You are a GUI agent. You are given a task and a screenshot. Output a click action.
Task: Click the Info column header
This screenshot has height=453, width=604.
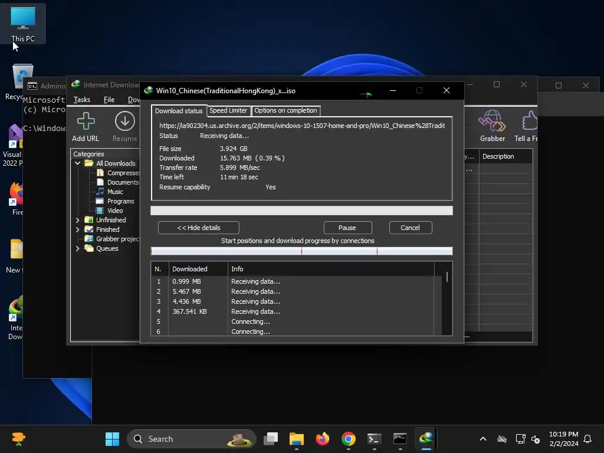pyautogui.click(x=331, y=269)
